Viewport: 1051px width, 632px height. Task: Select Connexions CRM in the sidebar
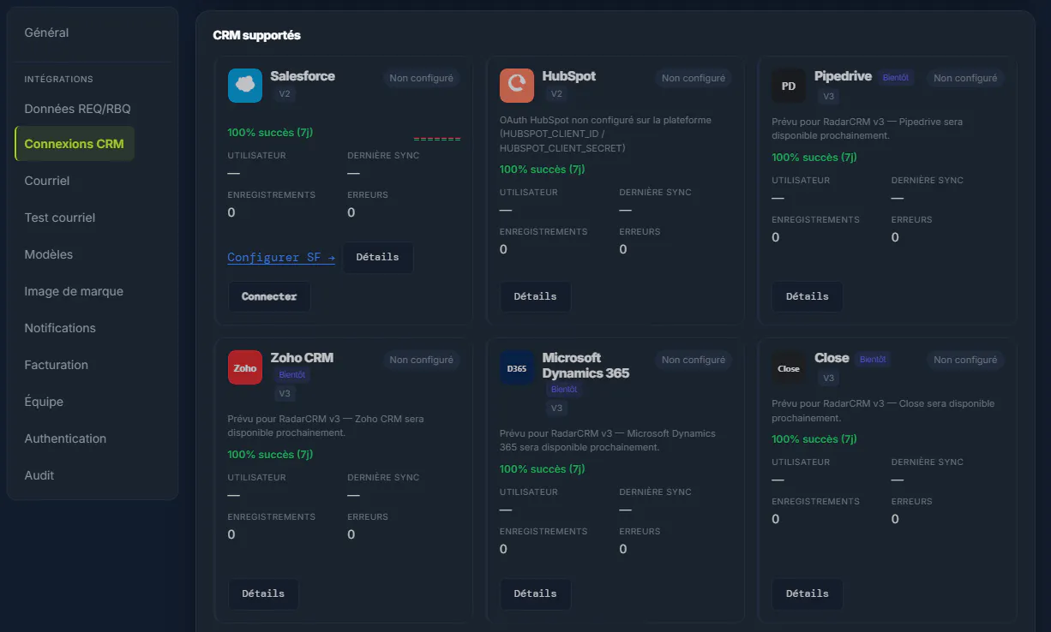click(x=75, y=144)
